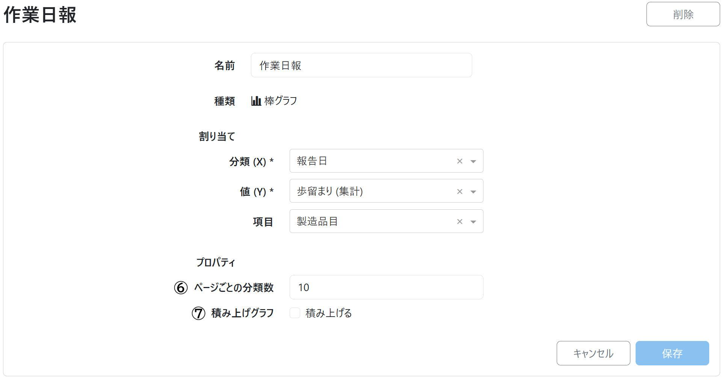722x377 pixels.
Task: Click the ページごとの分類数 input box
Action: click(x=386, y=287)
